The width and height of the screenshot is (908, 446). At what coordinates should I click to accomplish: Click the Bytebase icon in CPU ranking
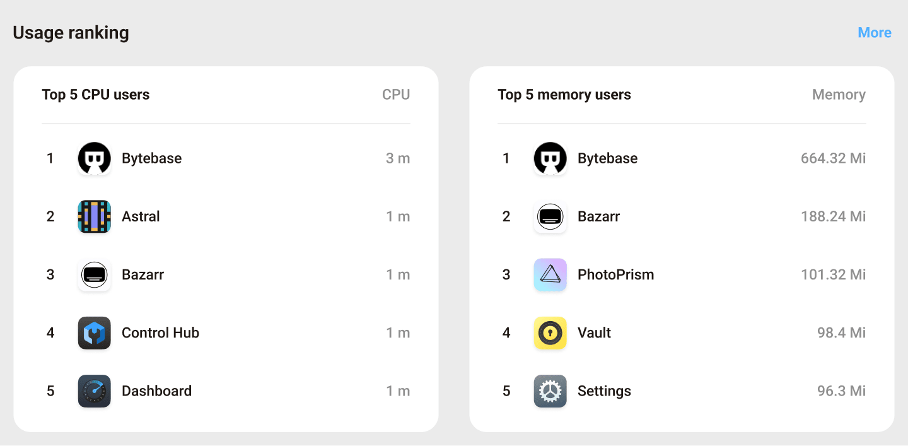point(94,158)
